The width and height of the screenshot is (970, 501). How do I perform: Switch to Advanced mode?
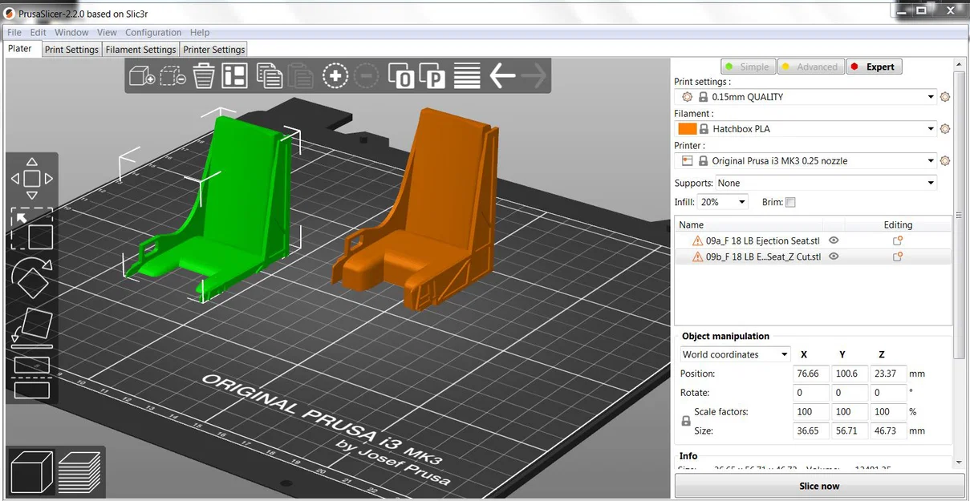click(x=810, y=67)
